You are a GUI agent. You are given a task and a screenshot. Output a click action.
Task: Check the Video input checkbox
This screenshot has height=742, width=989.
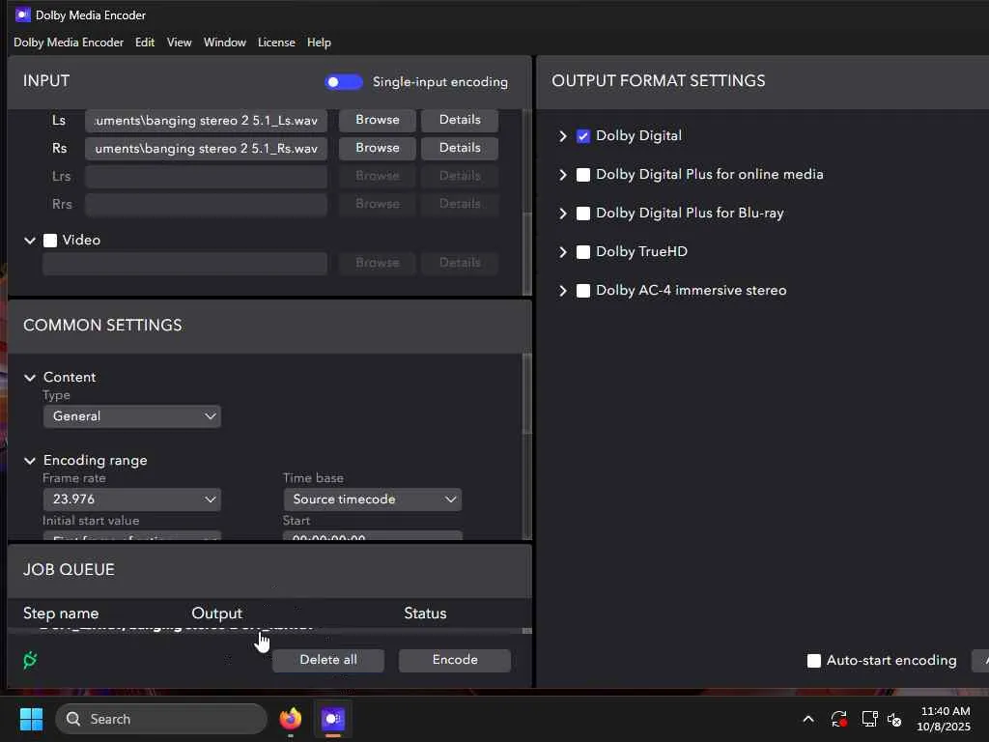coord(50,241)
